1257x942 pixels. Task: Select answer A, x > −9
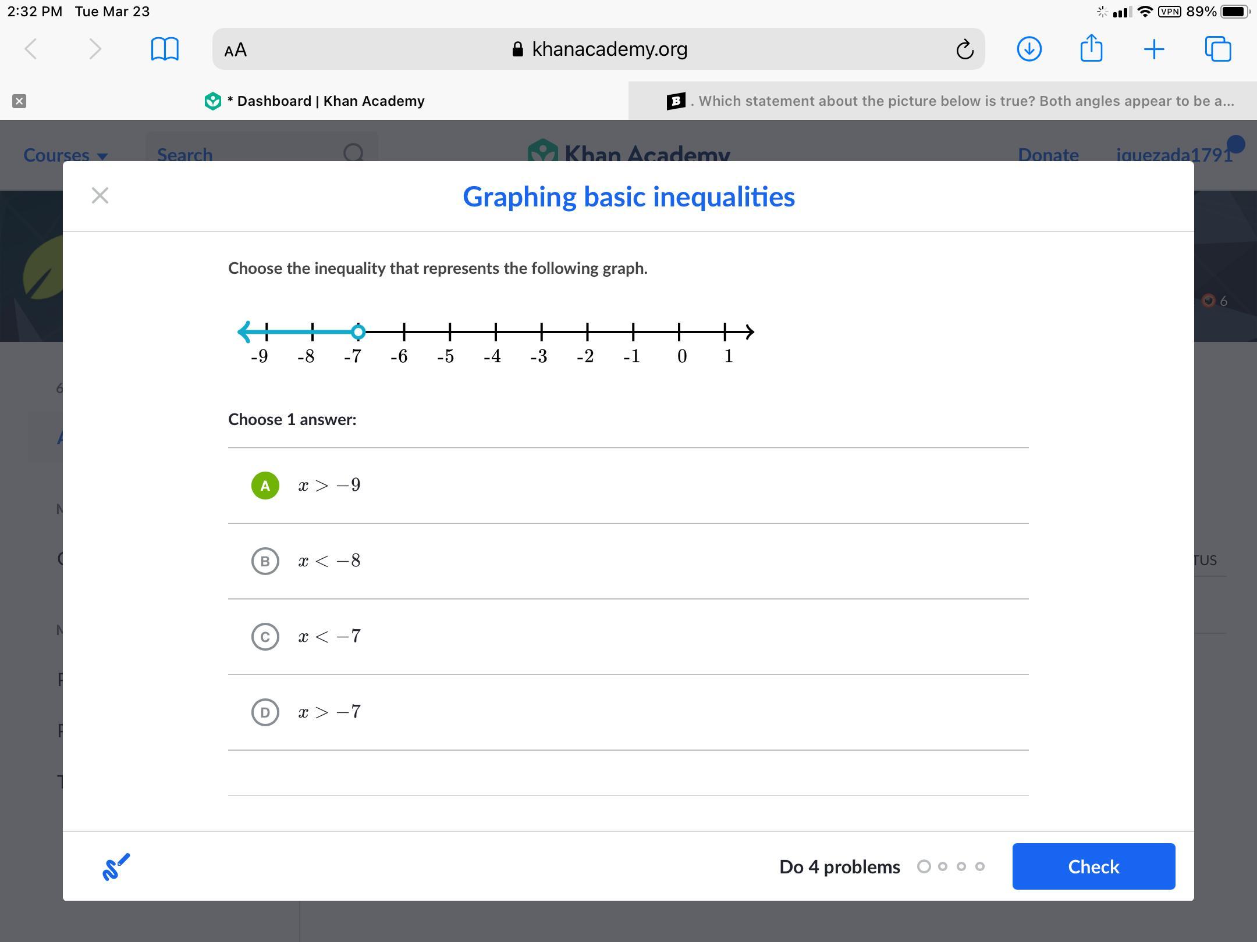pos(265,486)
